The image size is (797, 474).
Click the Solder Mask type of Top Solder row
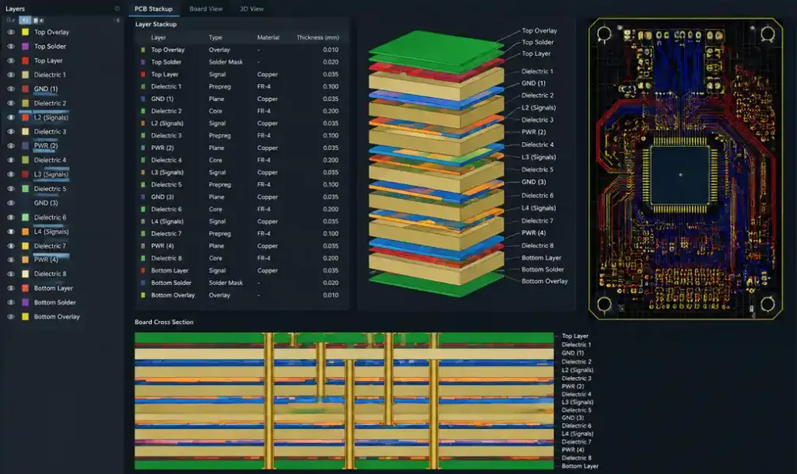coord(226,62)
